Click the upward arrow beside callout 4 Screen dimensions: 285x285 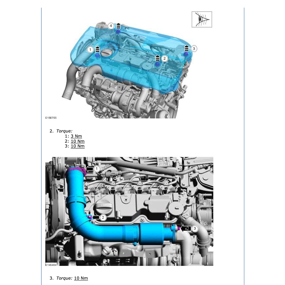click(x=118, y=26)
